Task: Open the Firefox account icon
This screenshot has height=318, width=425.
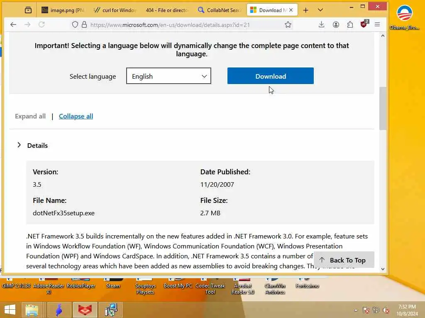Action: (x=336, y=24)
